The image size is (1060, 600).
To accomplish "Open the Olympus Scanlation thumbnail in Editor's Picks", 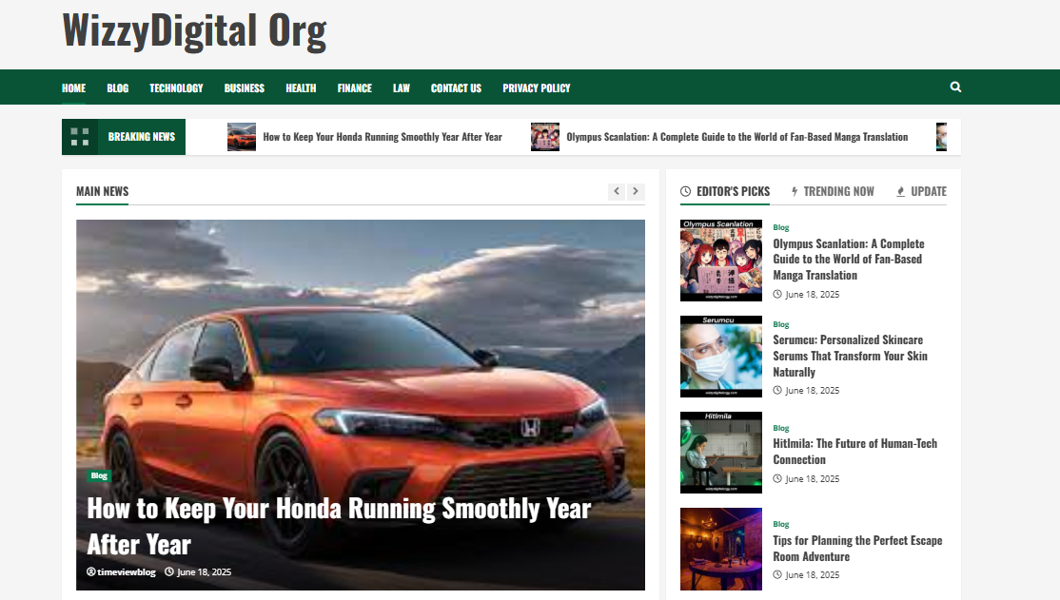I will tap(720, 261).
